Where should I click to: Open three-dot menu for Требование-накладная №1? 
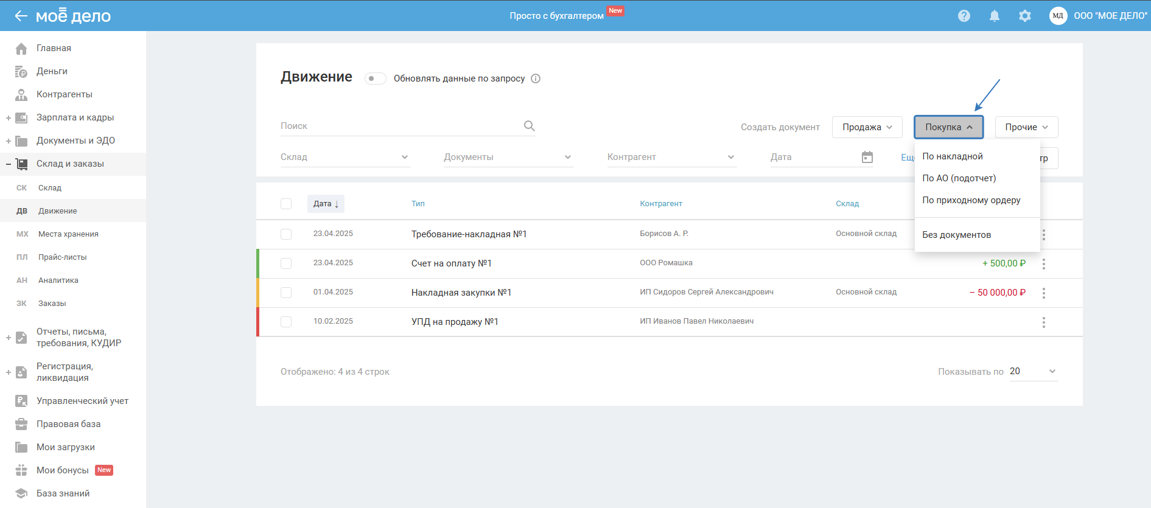click(x=1044, y=235)
